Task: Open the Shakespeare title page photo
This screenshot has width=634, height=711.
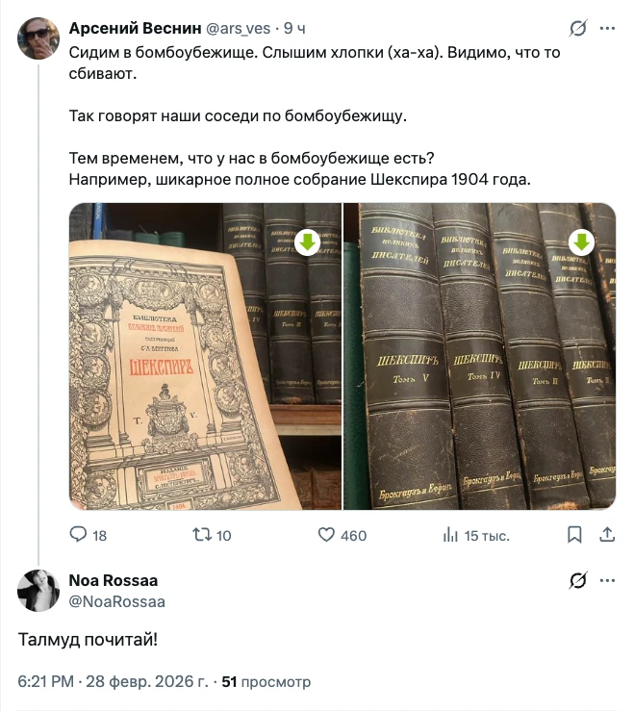Action: tap(205, 356)
